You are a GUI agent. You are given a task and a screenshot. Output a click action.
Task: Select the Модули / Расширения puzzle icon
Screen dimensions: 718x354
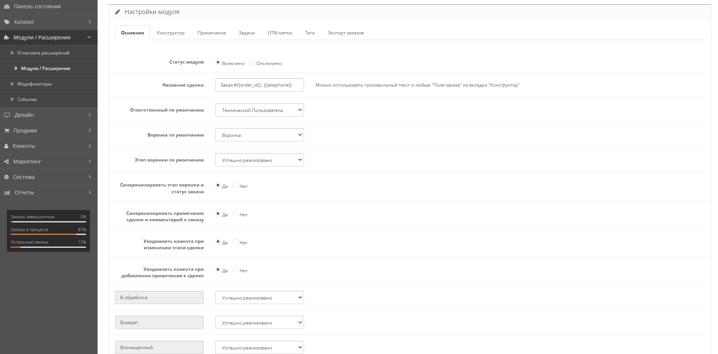pyautogui.click(x=6, y=37)
